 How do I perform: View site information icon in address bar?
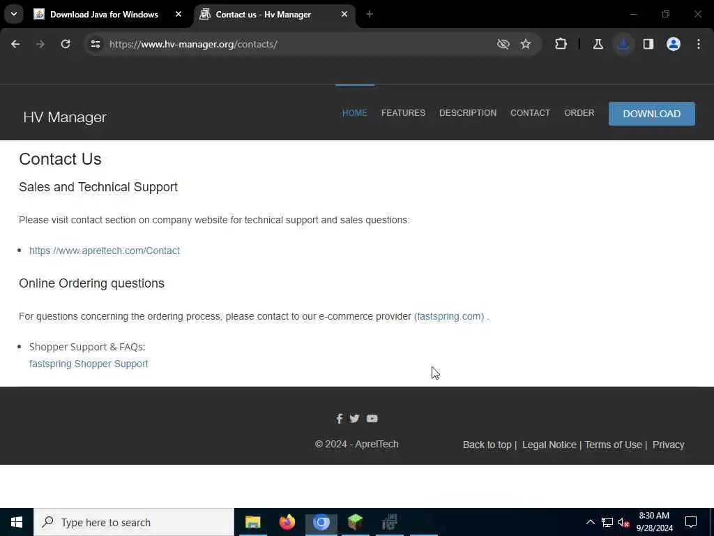(x=95, y=44)
